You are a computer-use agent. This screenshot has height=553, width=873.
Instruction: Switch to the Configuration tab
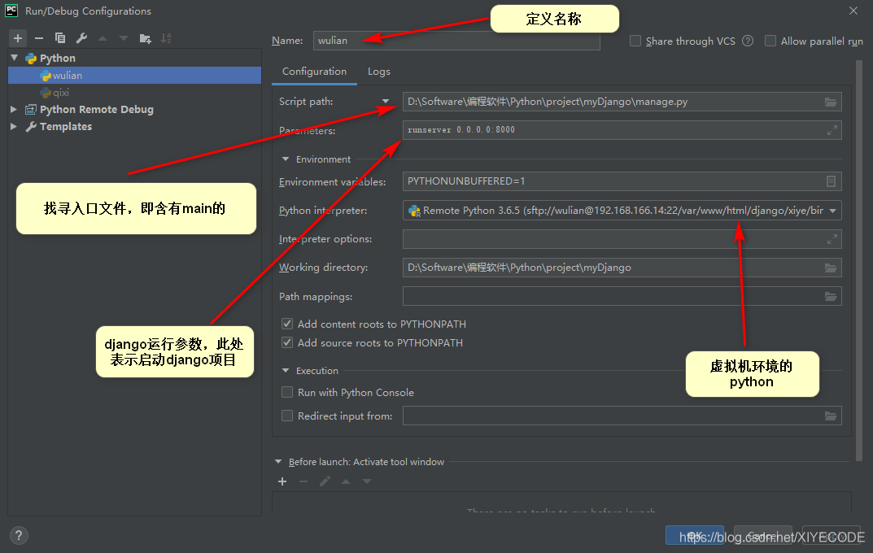[314, 72]
